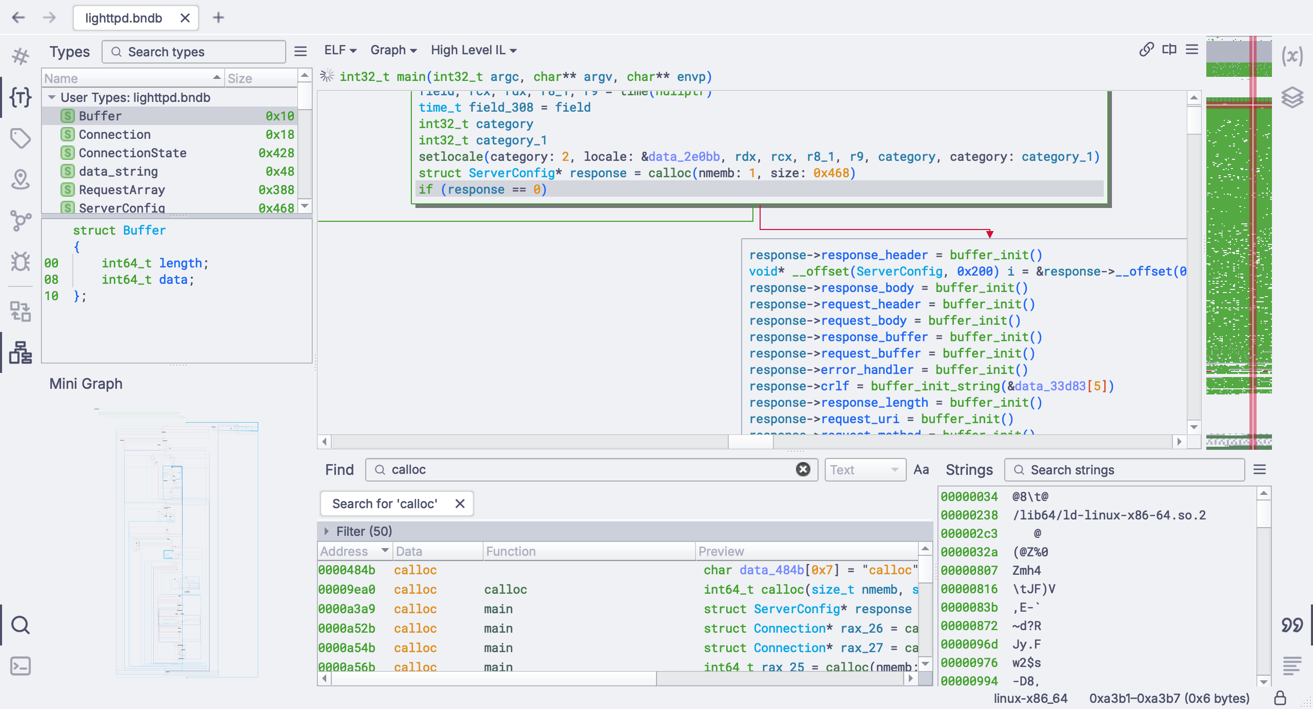Viewport: 1313px width, 709px height.
Task: Open the Debugger bug icon
Action: click(x=21, y=262)
